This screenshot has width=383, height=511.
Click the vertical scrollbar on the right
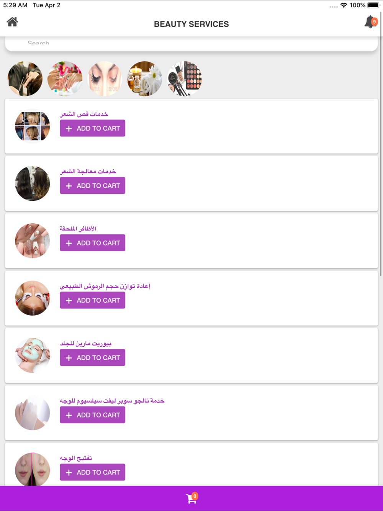pos(381,153)
